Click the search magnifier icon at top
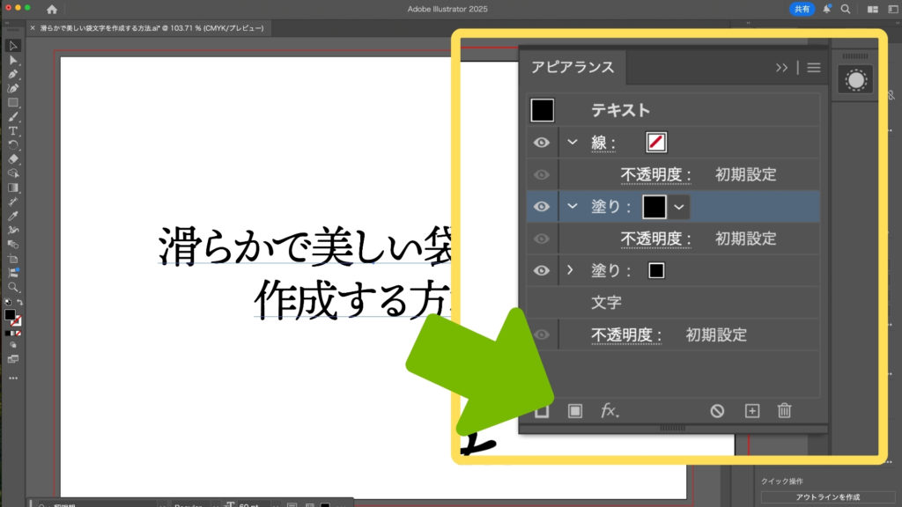 click(x=846, y=9)
